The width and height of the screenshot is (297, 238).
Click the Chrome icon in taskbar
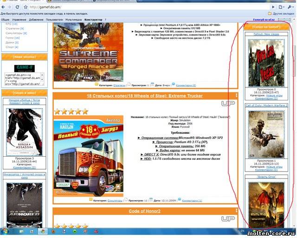click(x=43, y=231)
